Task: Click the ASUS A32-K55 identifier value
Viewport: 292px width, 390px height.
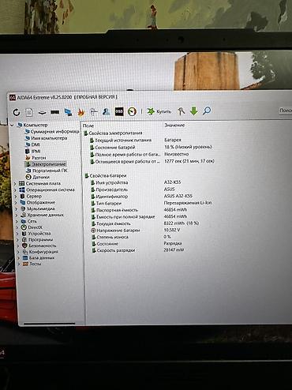Action: point(178,196)
